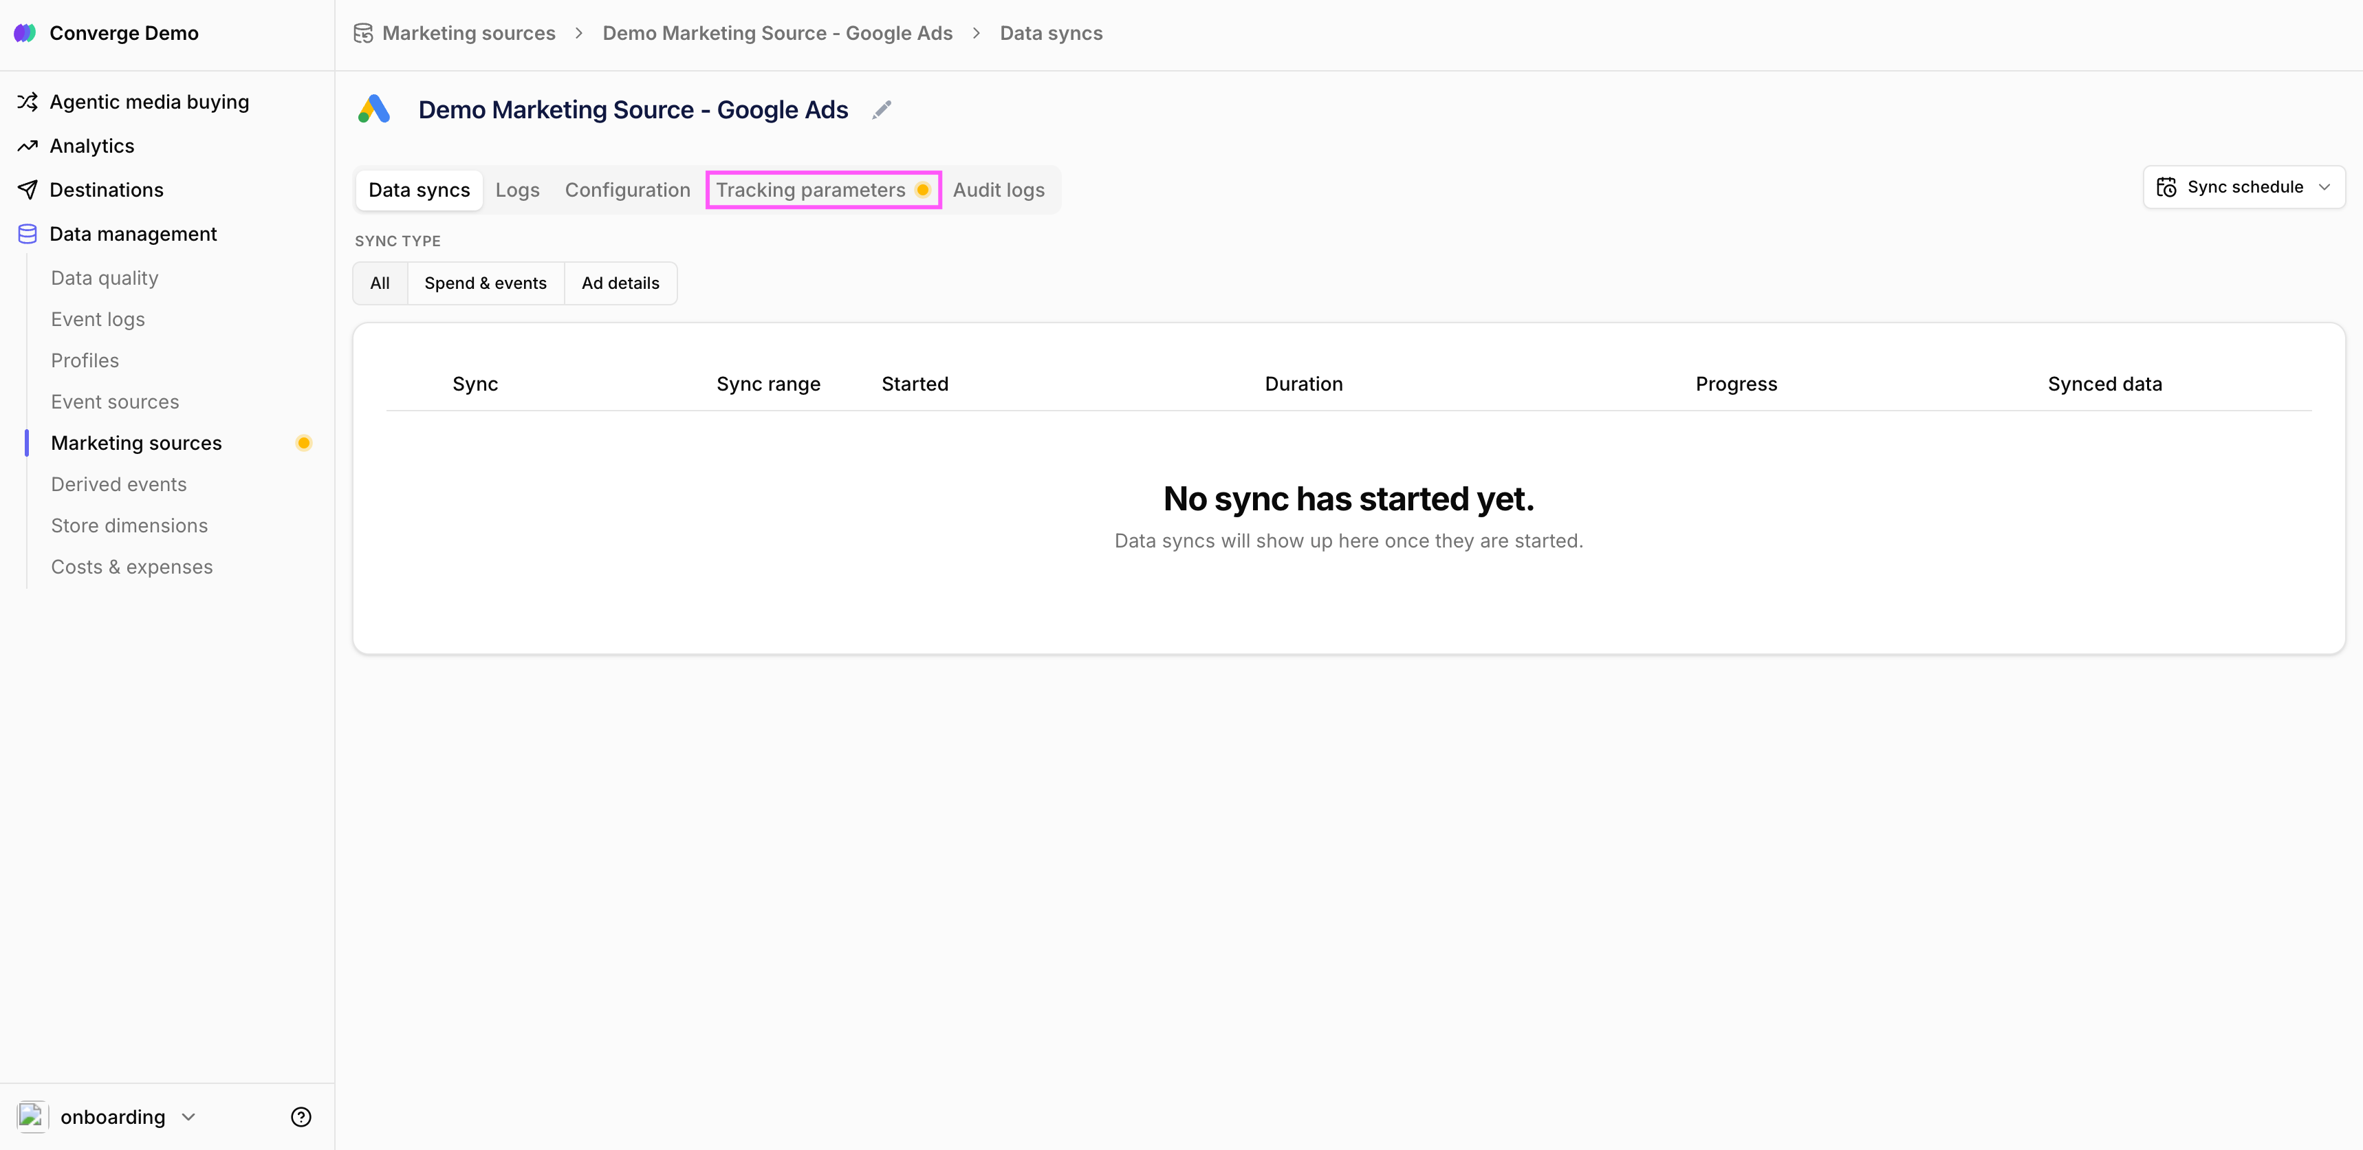Click the Duration column header
This screenshot has height=1150, width=2363.
point(1303,384)
